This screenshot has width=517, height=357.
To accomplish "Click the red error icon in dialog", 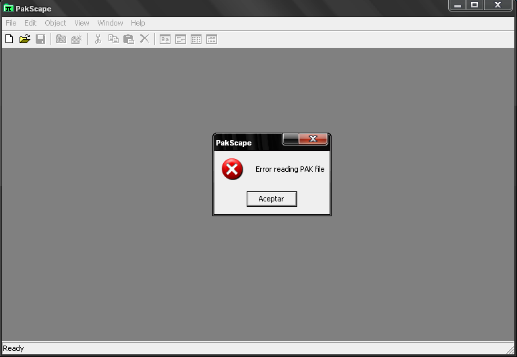I will 232,169.
